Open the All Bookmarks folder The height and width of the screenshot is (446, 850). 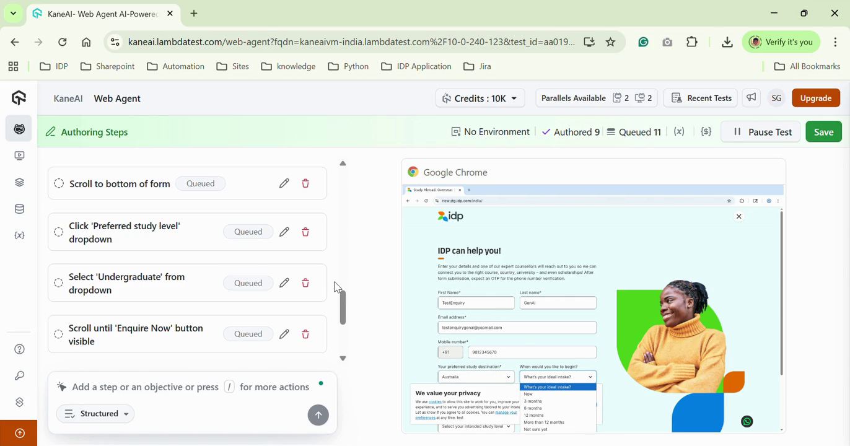pos(807,66)
